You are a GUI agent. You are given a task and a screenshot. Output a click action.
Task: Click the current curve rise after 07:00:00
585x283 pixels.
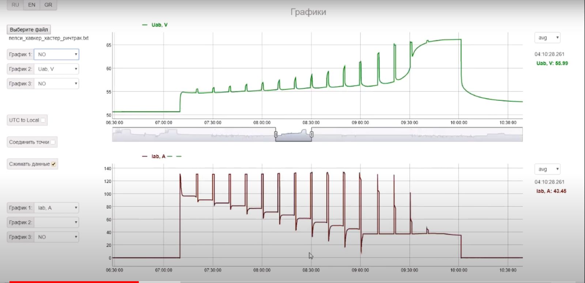180,215
